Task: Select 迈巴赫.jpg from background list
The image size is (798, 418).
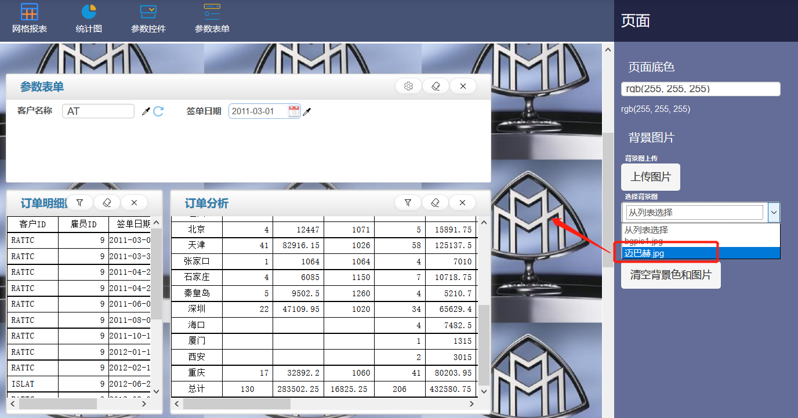Action: pos(701,253)
